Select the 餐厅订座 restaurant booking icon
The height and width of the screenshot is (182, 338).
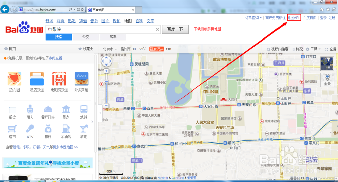tap(48, 109)
